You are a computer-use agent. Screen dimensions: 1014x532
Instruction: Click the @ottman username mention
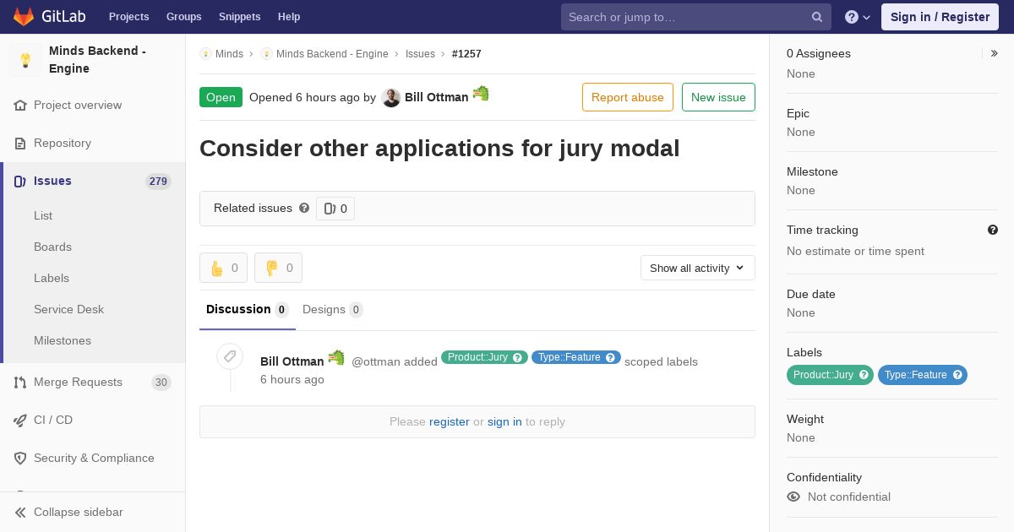(x=376, y=361)
